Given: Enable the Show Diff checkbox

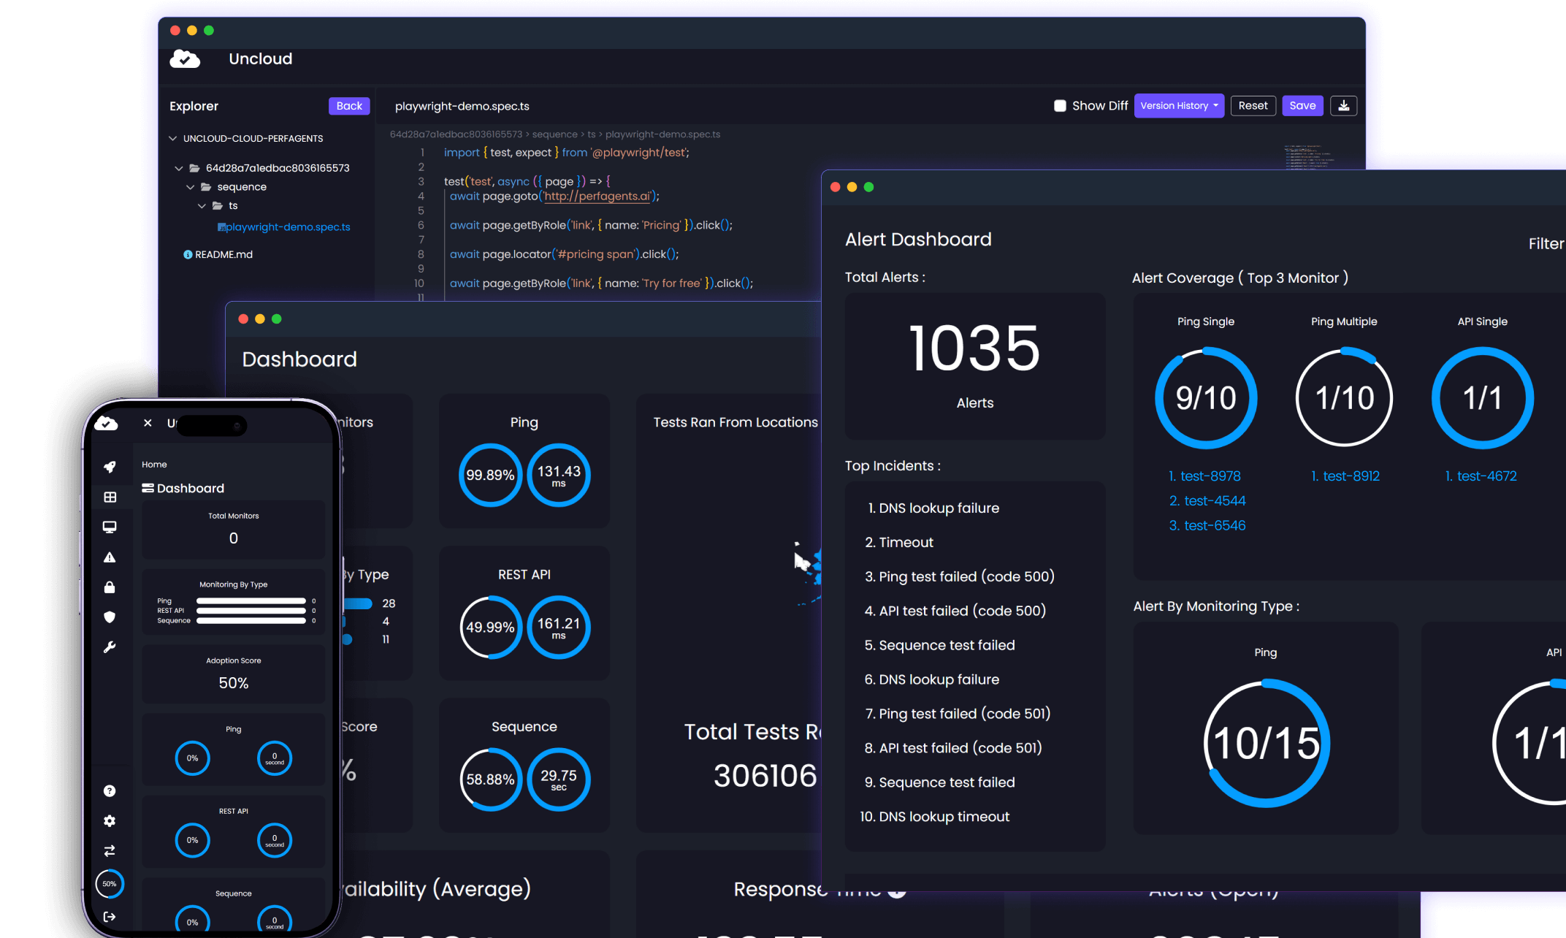Looking at the screenshot, I should tap(1060, 105).
